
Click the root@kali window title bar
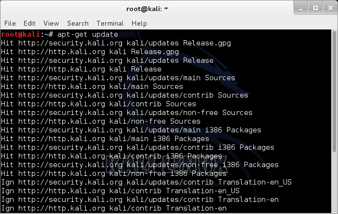[x=147, y=9]
